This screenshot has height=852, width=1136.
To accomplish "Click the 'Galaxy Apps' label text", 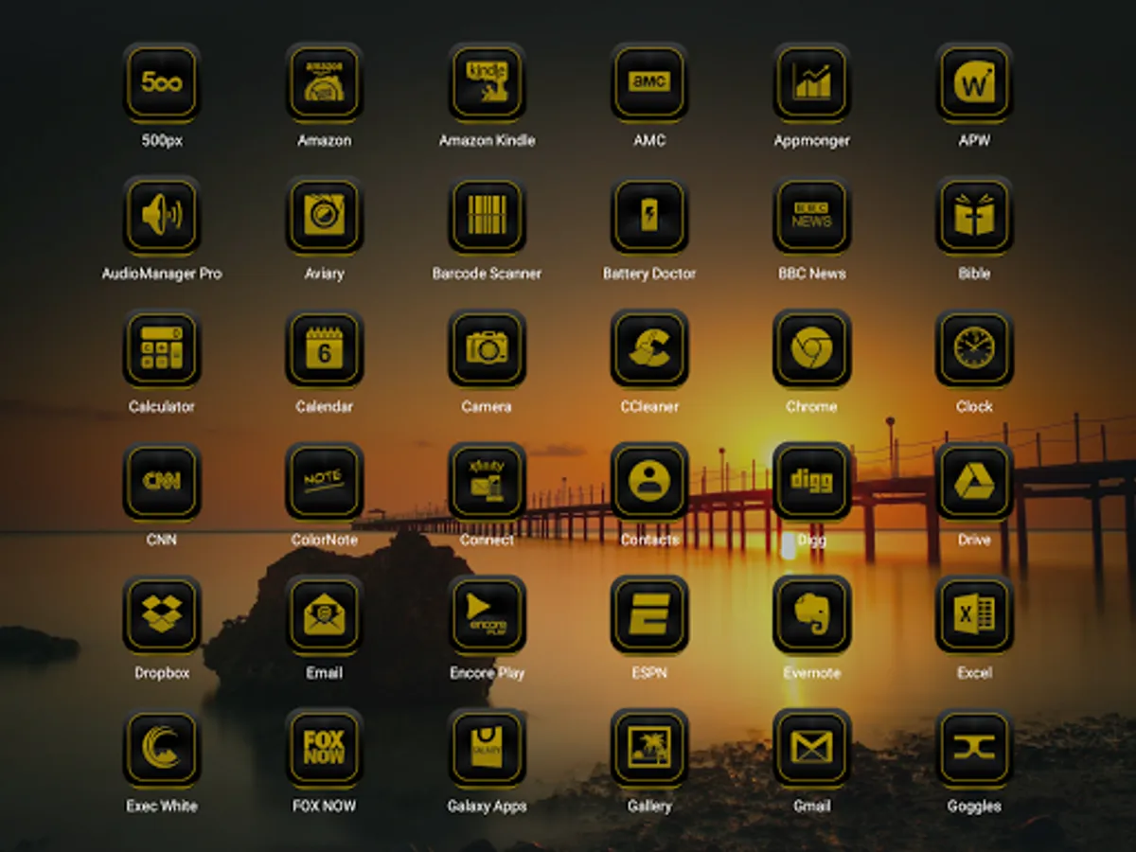I will (x=487, y=807).
